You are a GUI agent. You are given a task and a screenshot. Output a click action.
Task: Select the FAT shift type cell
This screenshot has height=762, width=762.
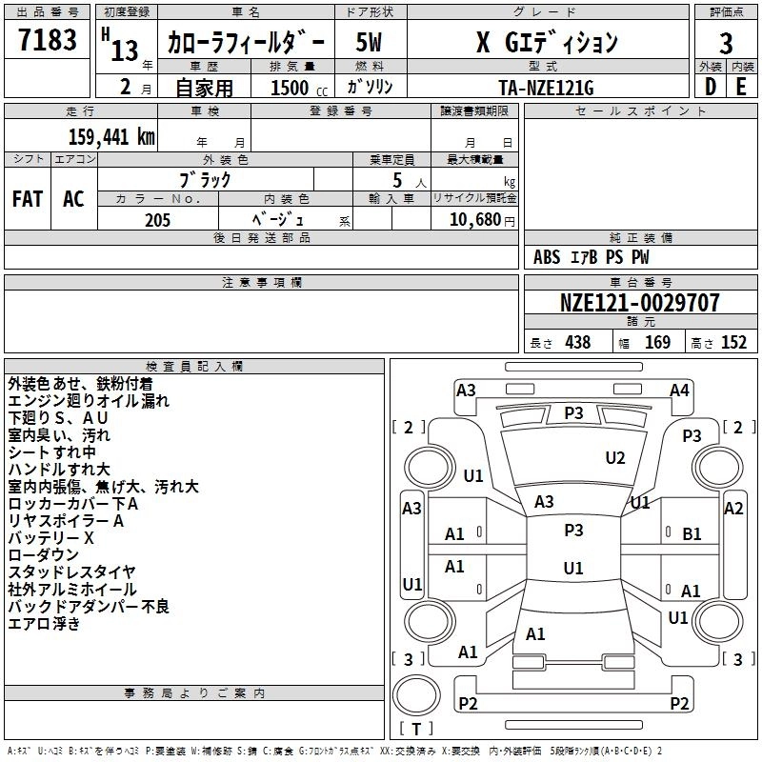(x=27, y=199)
